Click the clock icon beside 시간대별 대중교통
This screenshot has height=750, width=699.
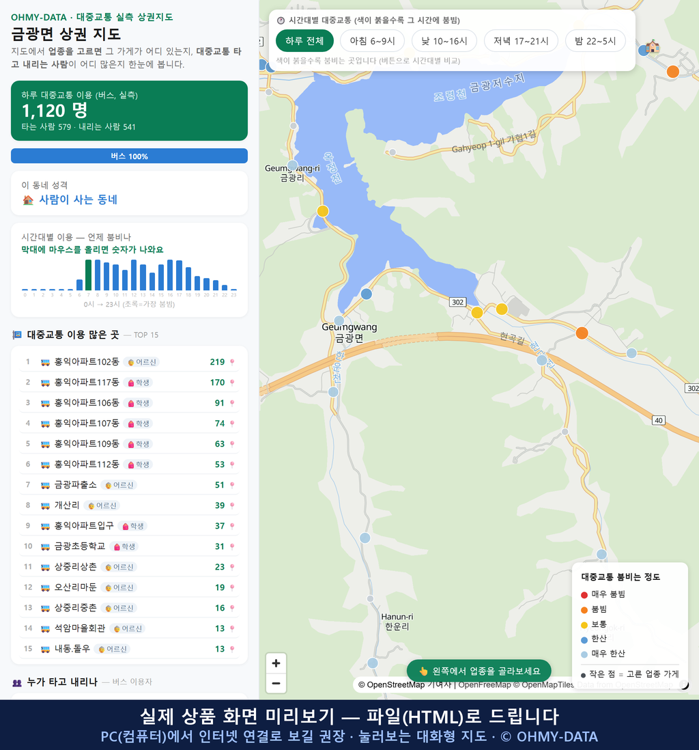(281, 20)
